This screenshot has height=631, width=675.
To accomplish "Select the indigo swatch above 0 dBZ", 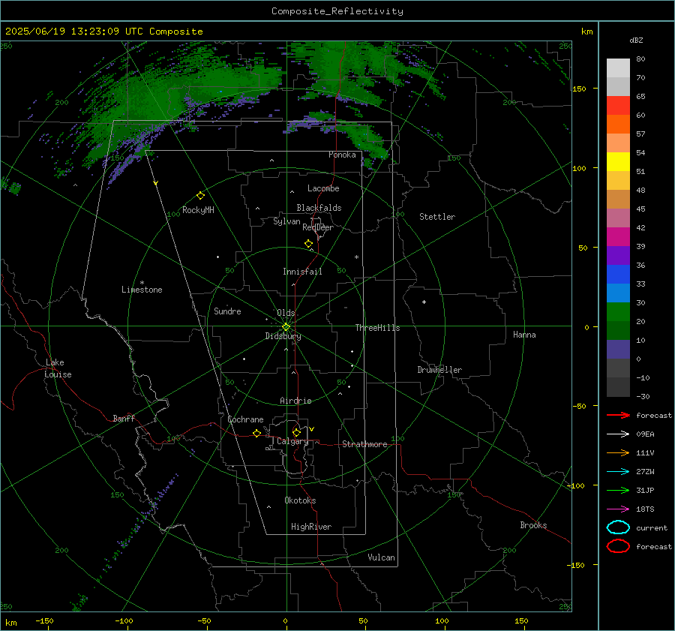I will pos(618,349).
